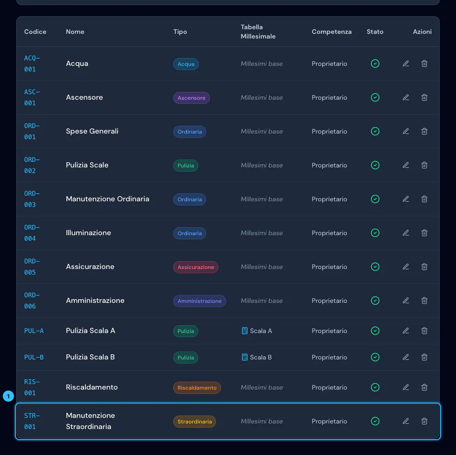Edit Manutenzione Ordinaria with pencil icon
The image size is (456, 455).
pos(406,199)
